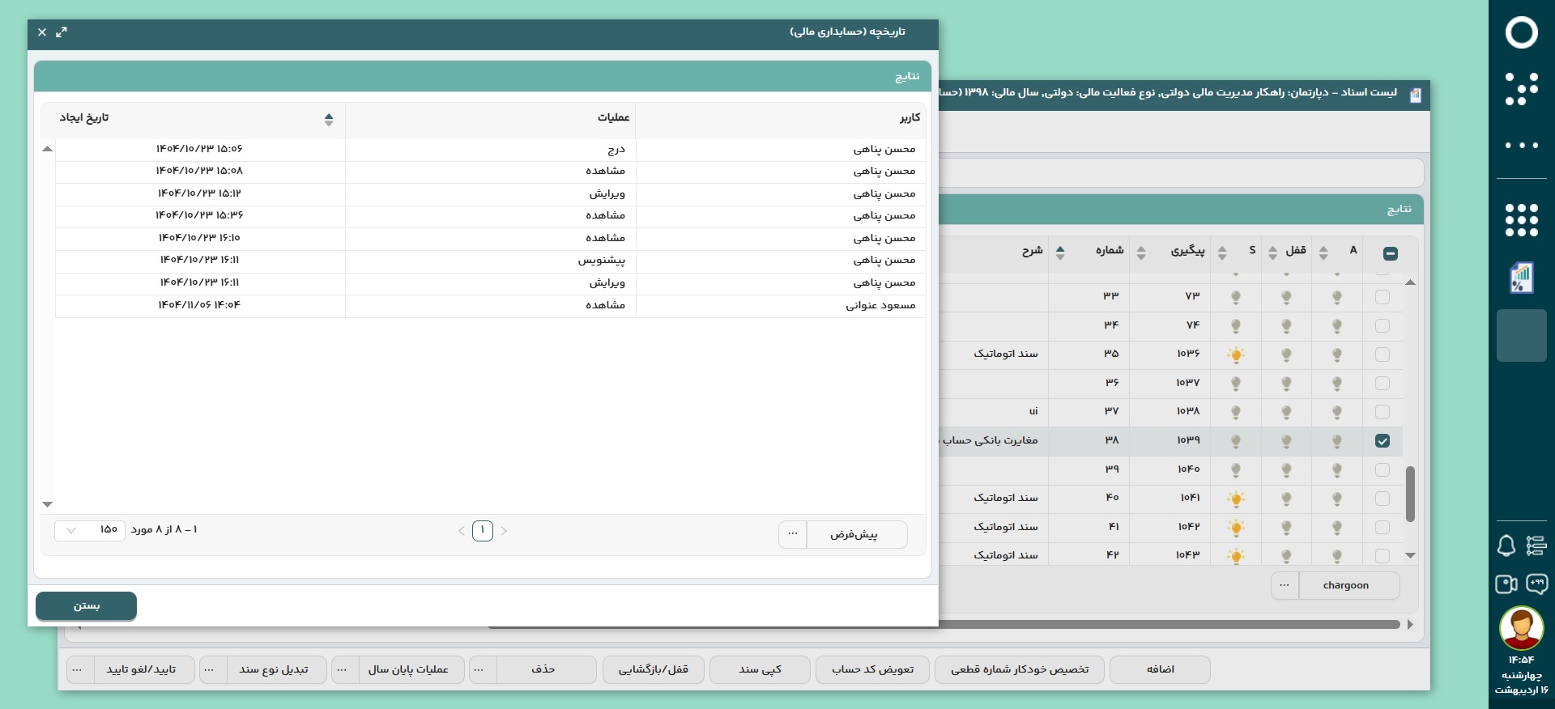Open the video call camera icon
This screenshot has height=709, width=1555.
pos(1506,584)
